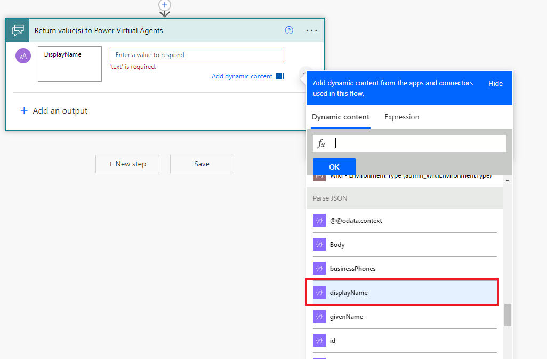Open the action's ellipsis menu
Image resolution: width=547 pixels, height=359 pixels.
tap(311, 30)
